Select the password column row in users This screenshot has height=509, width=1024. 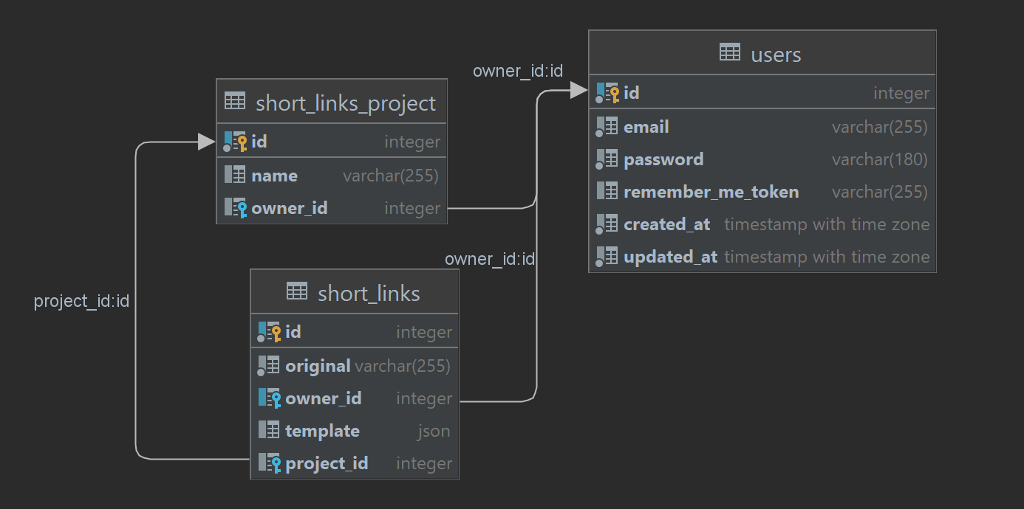(x=761, y=159)
